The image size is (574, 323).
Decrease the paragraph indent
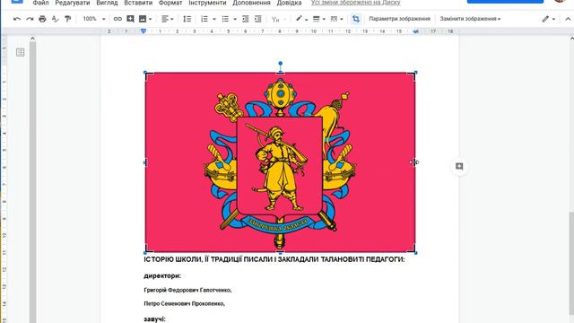pyautogui.click(x=245, y=19)
